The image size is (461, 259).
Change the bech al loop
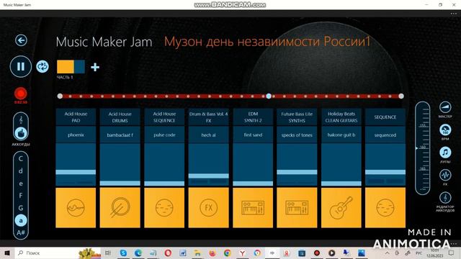click(x=208, y=135)
